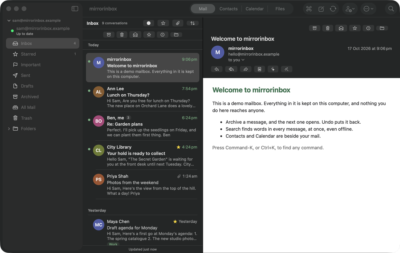Click the spam alert icon in the message list toolbar
This screenshot has width=400, height=253.
[162, 35]
